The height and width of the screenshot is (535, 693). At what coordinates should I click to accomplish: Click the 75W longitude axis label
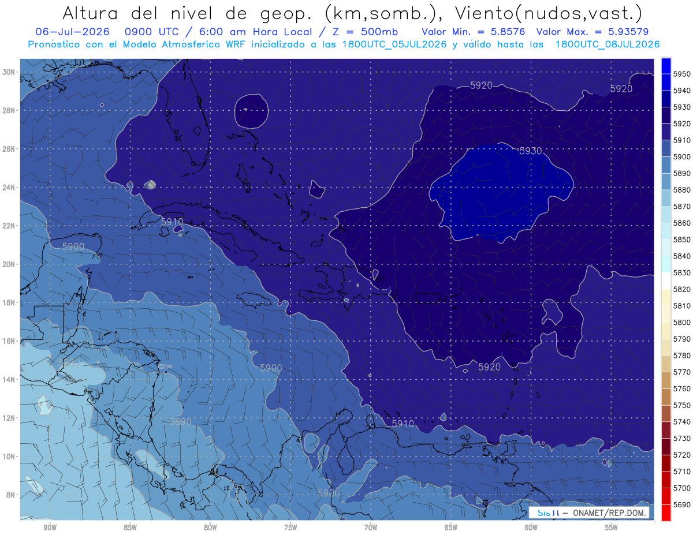290,527
